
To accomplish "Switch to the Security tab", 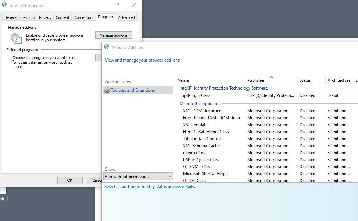I will 28,17.
